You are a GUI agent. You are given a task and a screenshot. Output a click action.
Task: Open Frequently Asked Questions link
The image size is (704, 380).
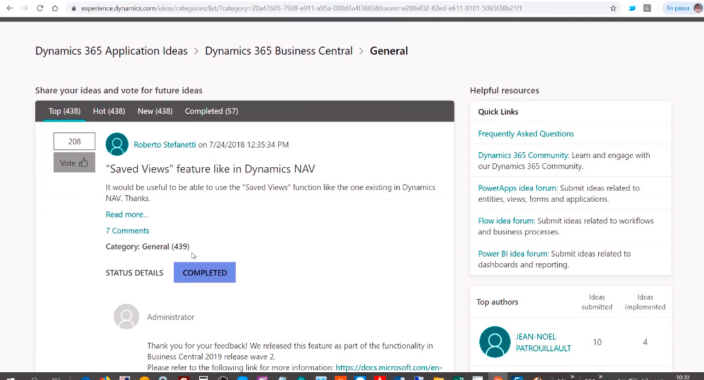(526, 134)
